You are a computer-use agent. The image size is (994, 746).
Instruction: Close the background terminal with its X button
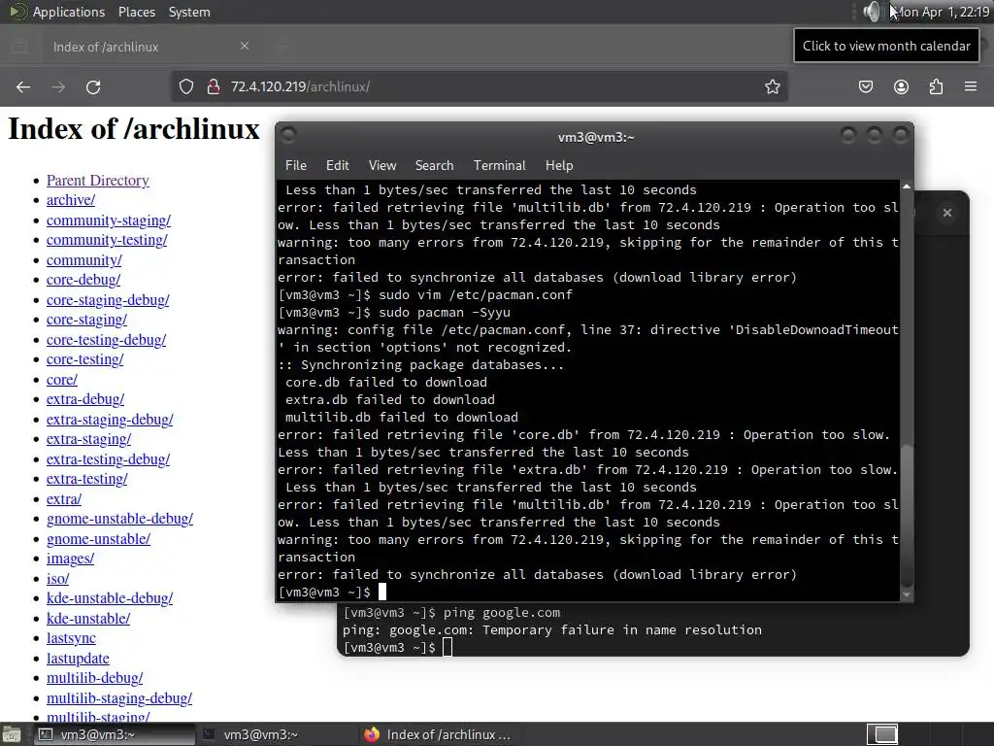[x=947, y=213]
